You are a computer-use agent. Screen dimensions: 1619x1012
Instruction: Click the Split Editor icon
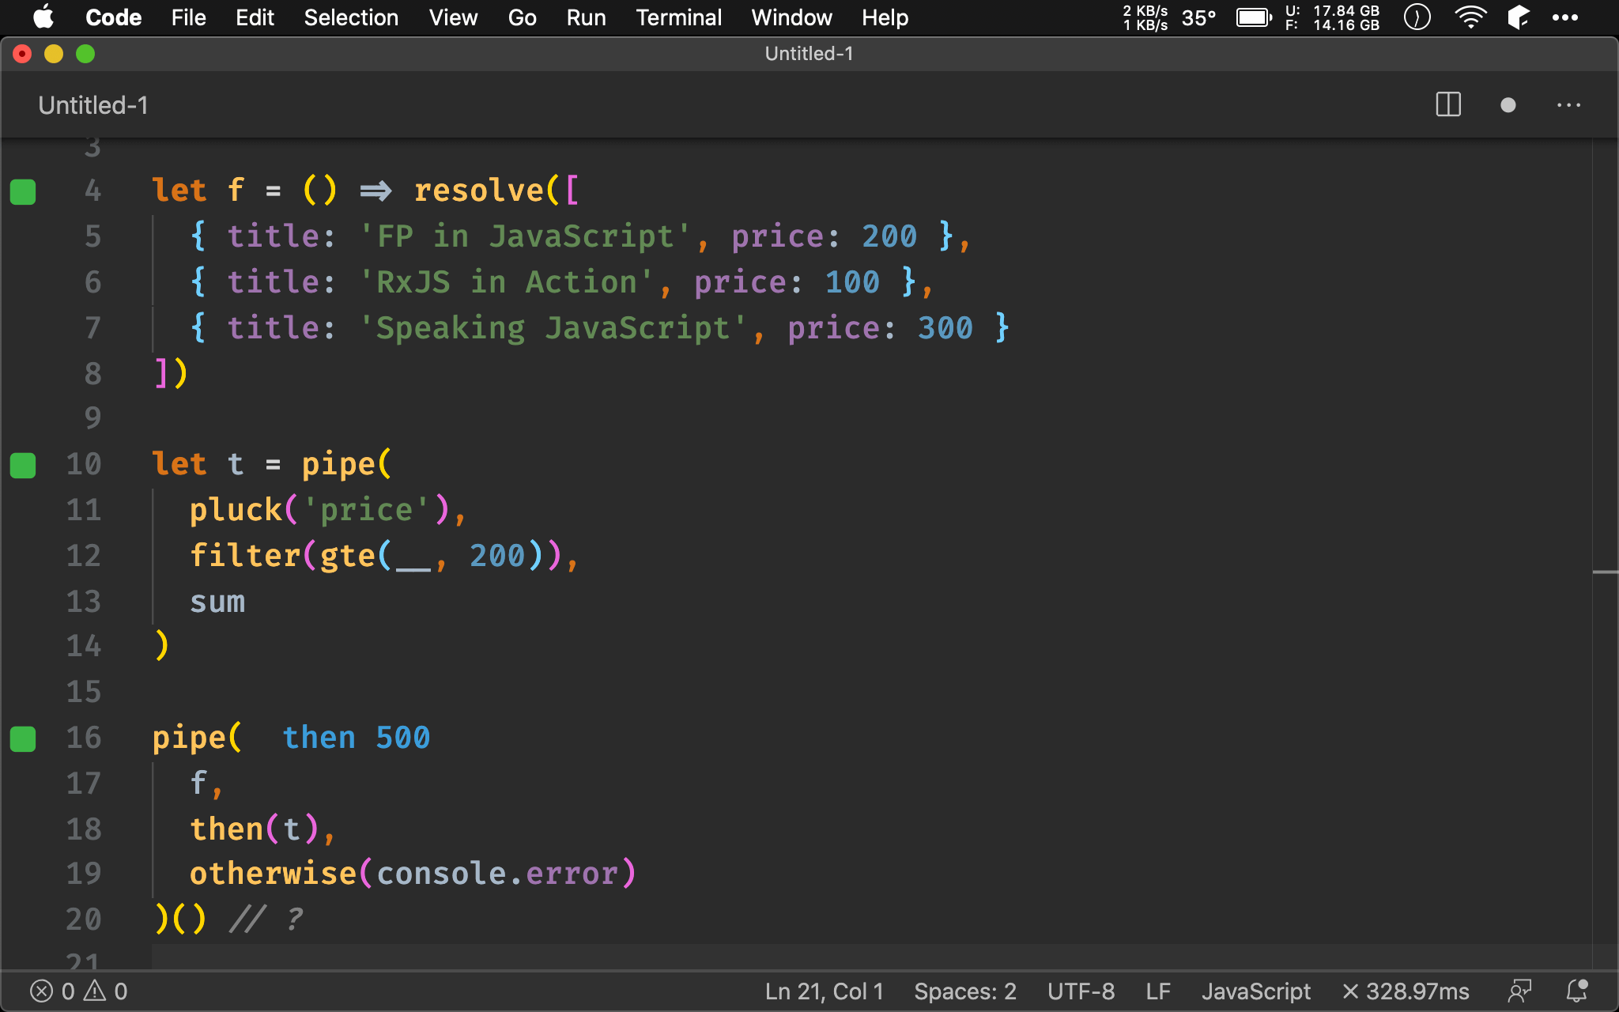click(x=1448, y=105)
